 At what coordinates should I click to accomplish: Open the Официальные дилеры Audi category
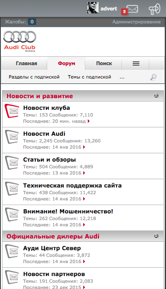tap(53, 236)
